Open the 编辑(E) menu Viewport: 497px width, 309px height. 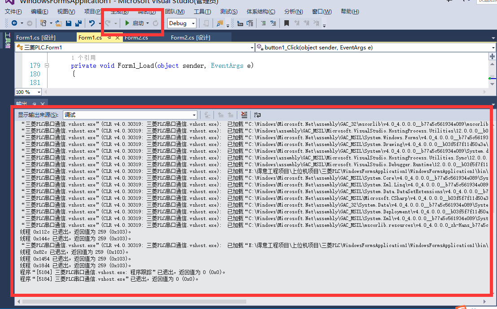coord(39,12)
